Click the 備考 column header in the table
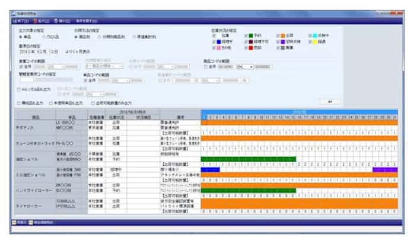414x241 pixels. pyautogui.click(x=180, y=117)
